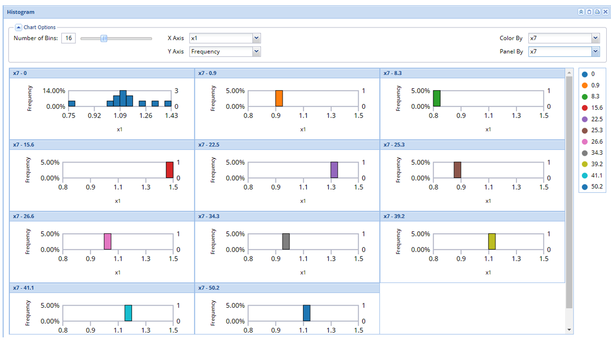611x340 pixels.
Task: Click the red bar in x7 - 15.6 chart
Action: [170, 170]
